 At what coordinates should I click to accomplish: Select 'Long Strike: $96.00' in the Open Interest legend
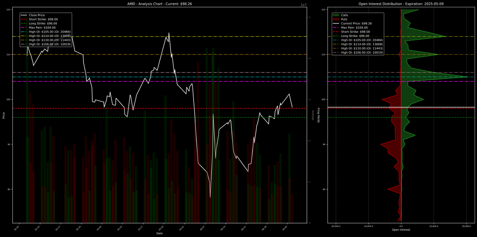tap(355, 36)
